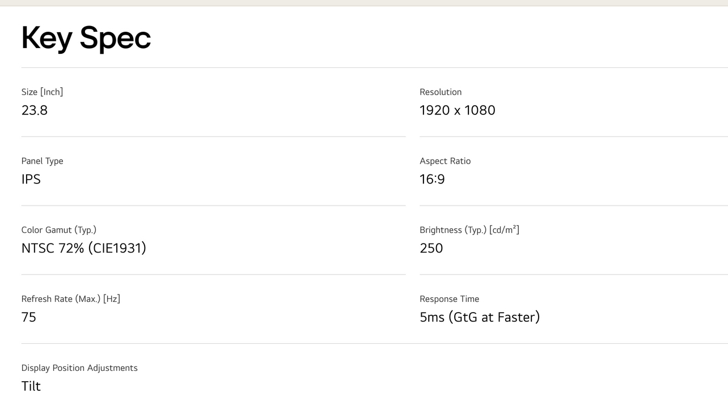Select the Resolution label
This screenshot has height=410, width=728.
coord(441,92)
